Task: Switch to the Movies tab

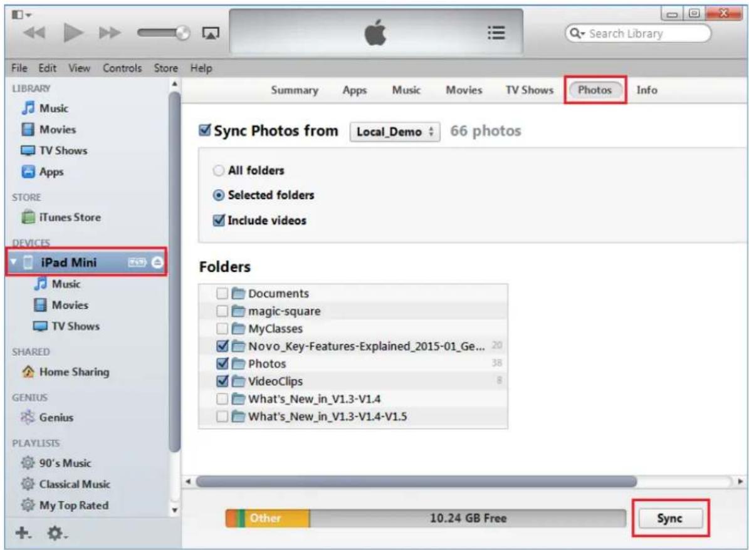Action: click(x=464, y=90)
